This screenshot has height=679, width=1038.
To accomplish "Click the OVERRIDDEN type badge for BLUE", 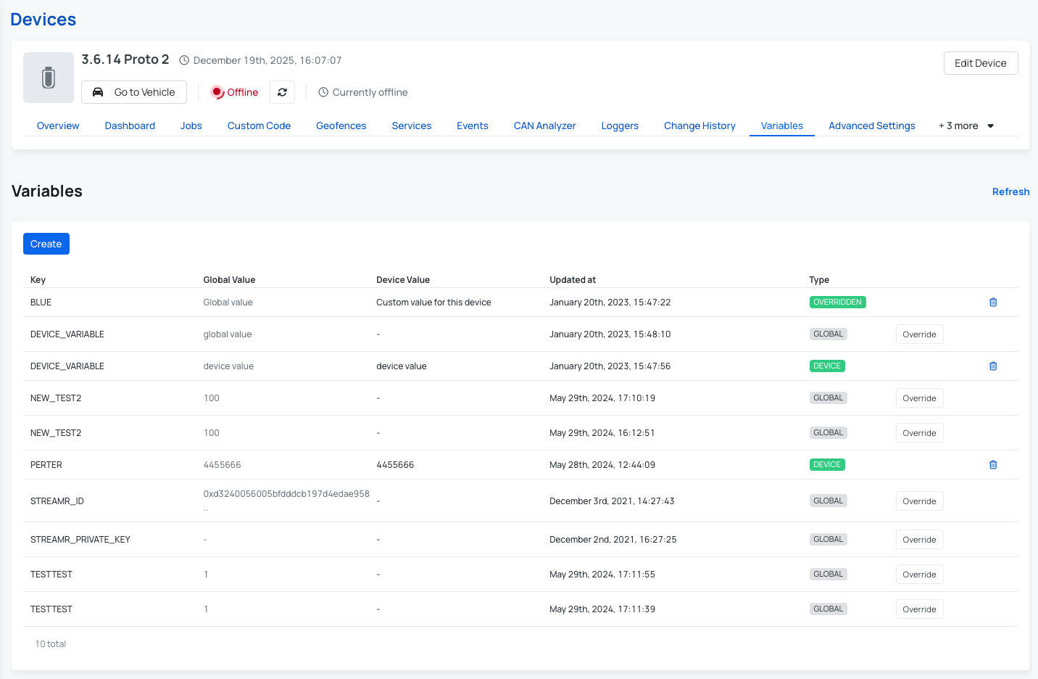I will pyautogui.click(x=837, y=303).
